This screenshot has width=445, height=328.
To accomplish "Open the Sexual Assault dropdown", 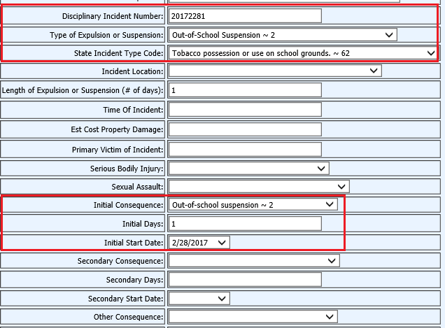I will pyautogui.click(x=258, y=186).
